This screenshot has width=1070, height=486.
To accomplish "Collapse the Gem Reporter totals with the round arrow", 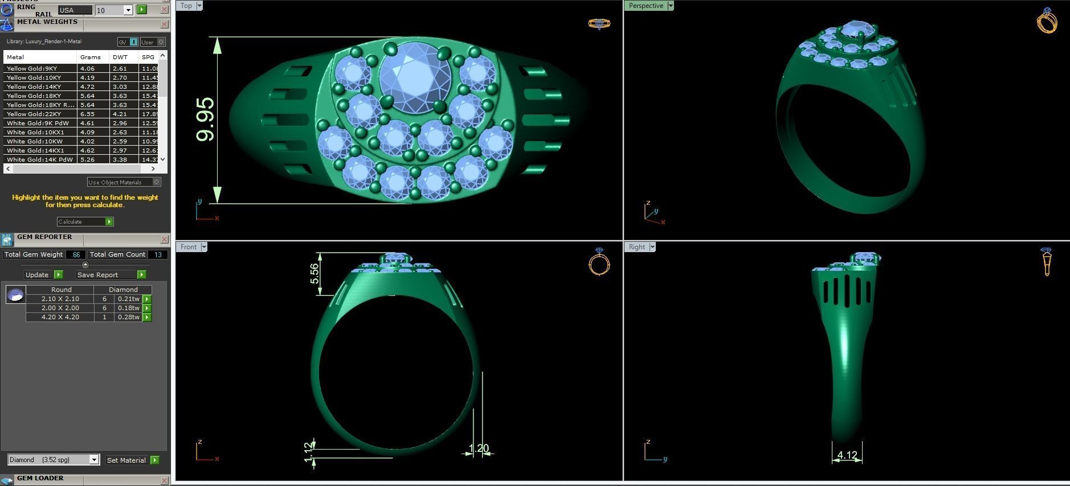I will point(85,265).
